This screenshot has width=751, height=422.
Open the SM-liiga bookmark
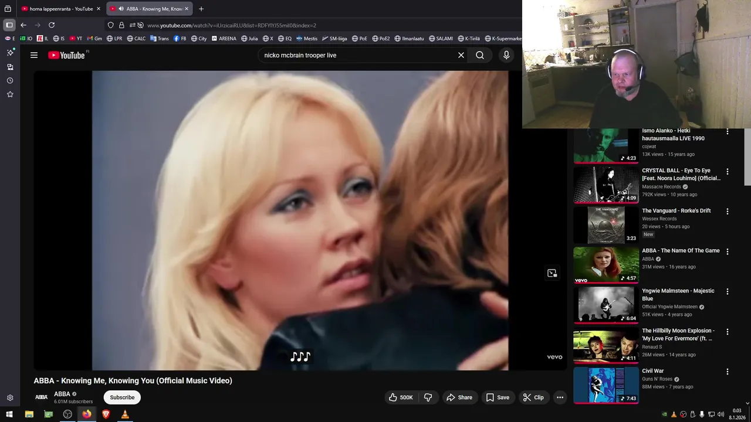(334, 39)
